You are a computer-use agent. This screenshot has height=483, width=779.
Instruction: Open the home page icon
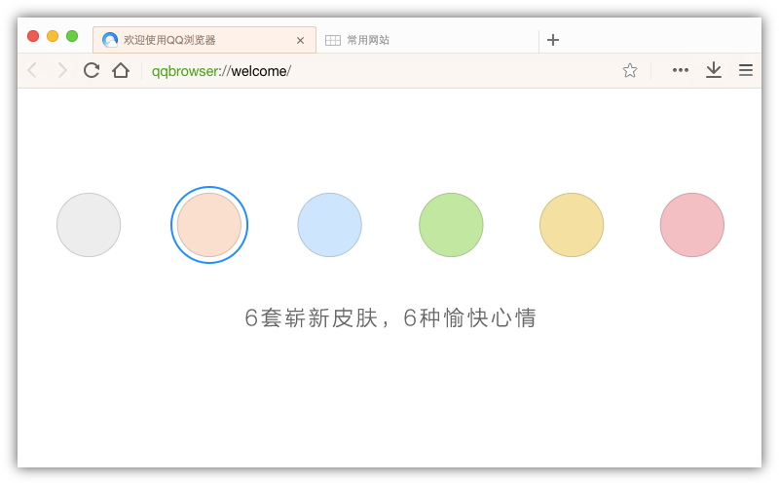(x=121, y=70)
